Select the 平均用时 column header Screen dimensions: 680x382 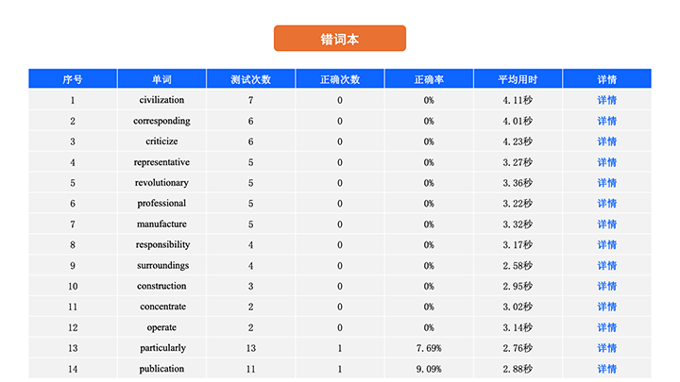point(518,79)
